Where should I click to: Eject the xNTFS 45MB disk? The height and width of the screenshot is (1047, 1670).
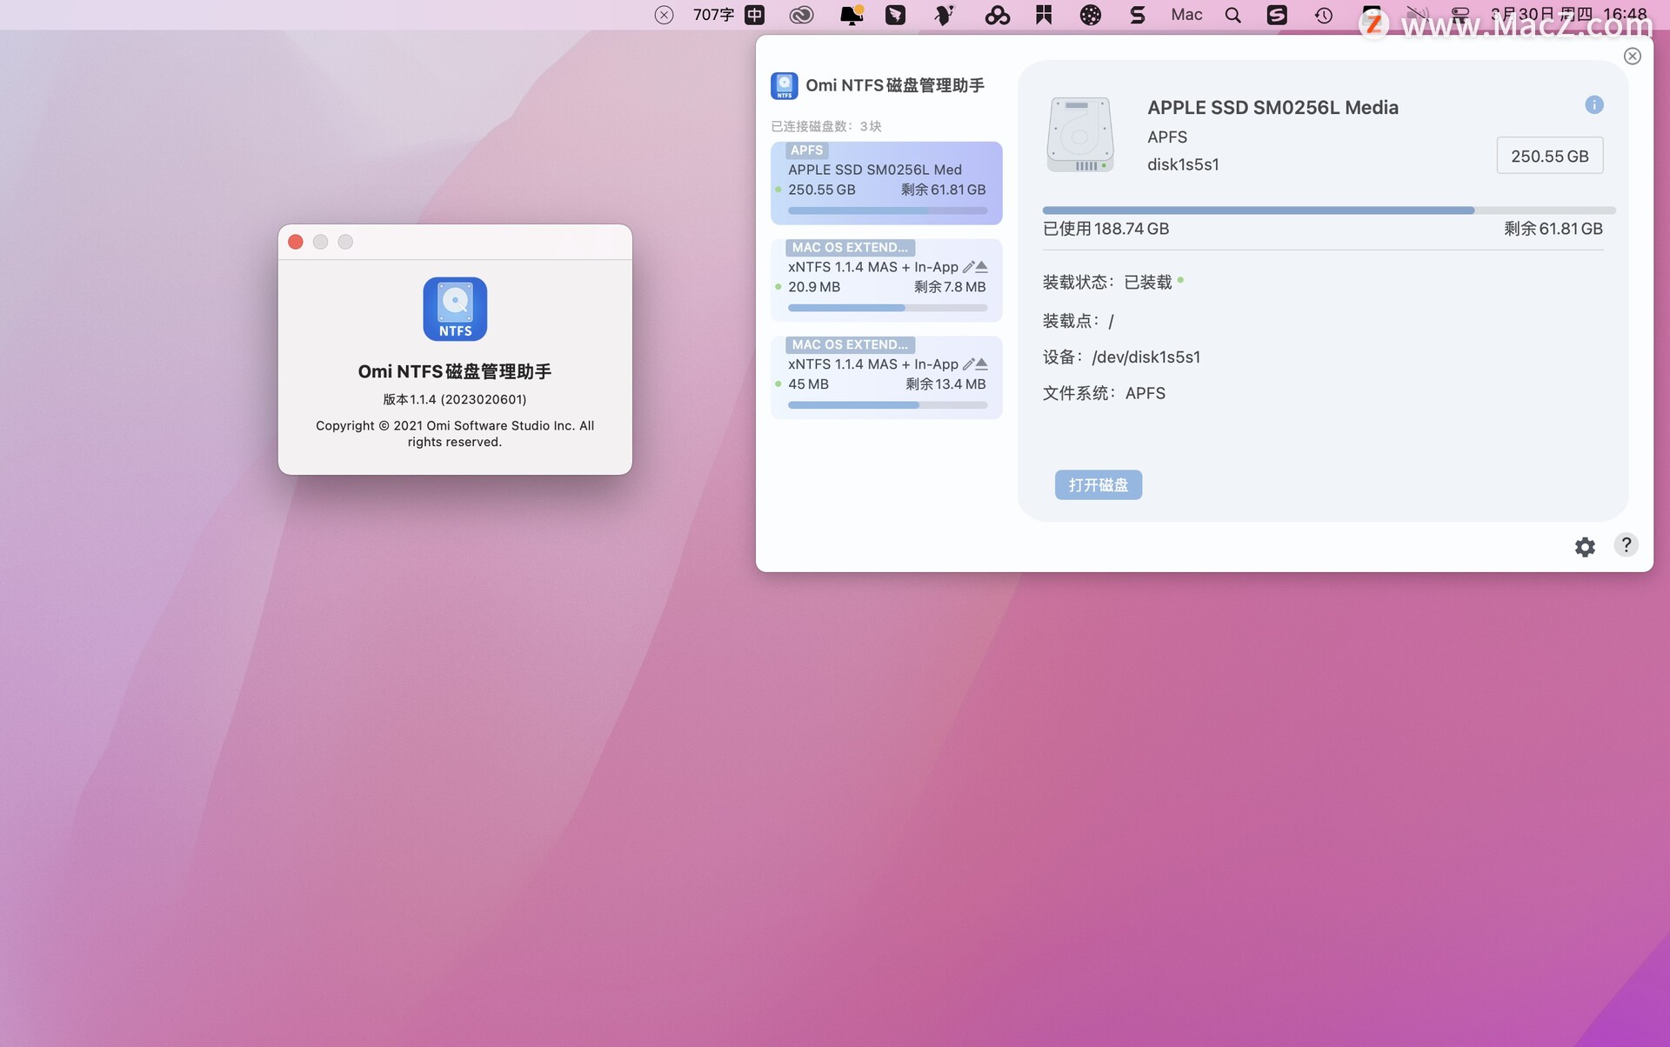(x=982, y=363)
